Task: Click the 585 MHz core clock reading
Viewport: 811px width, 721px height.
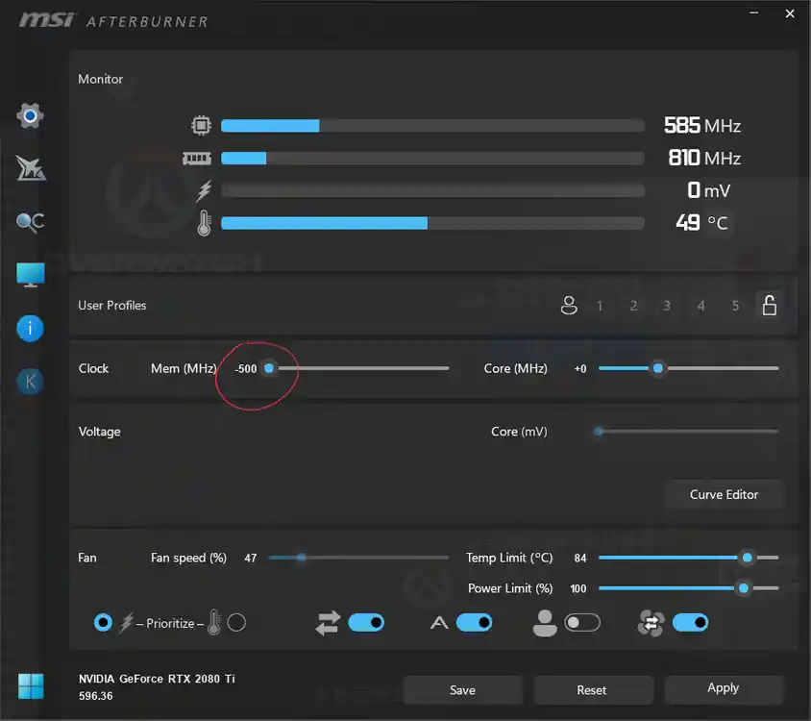Action: (702, 125)
